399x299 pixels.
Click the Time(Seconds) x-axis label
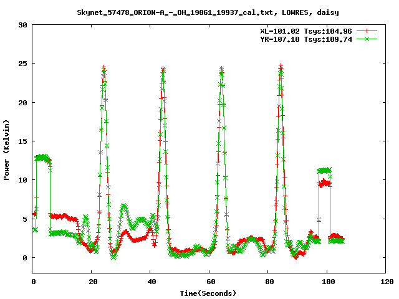click(x=208, y=293)
